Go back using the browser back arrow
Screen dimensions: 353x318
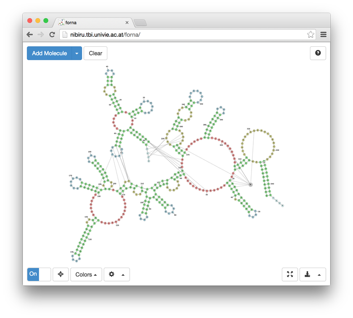tap(29, 35)
